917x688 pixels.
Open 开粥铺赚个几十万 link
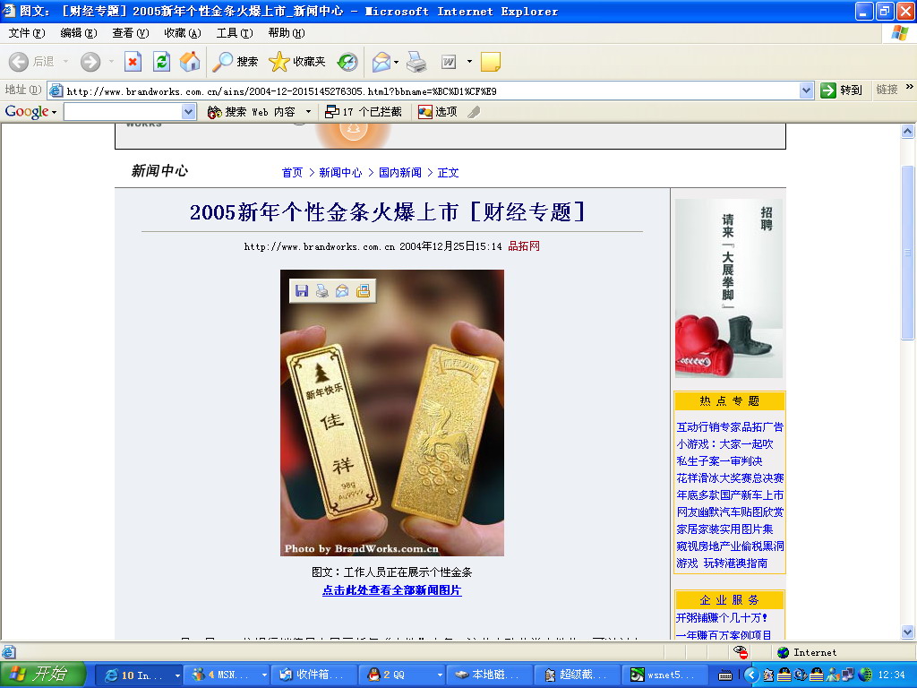pyautogui.click(x=722, y=618)
